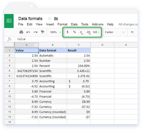Undo last action

tap(28, 32)
